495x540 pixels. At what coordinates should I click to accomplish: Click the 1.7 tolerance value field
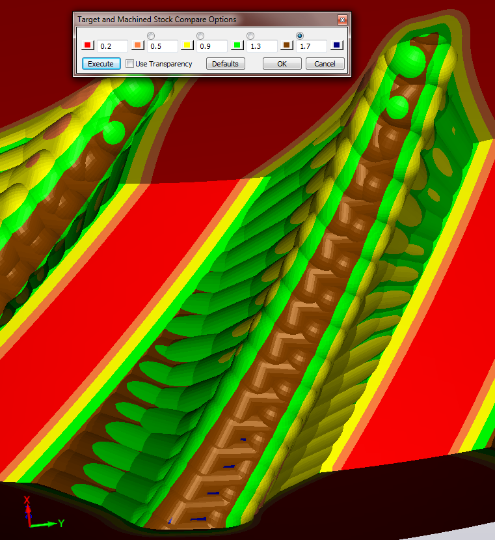point(312,46)
